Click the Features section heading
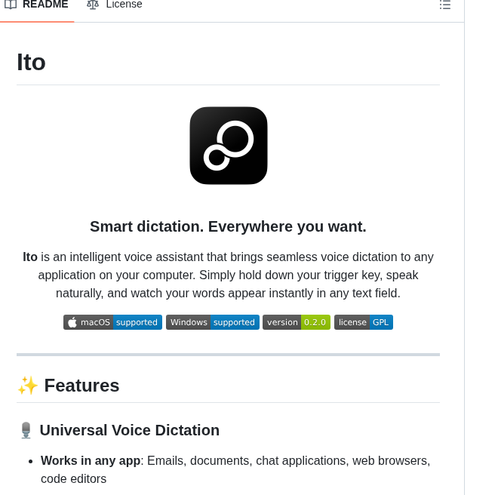This screenshot has width=498, height=495. click(x=81, y=386)
